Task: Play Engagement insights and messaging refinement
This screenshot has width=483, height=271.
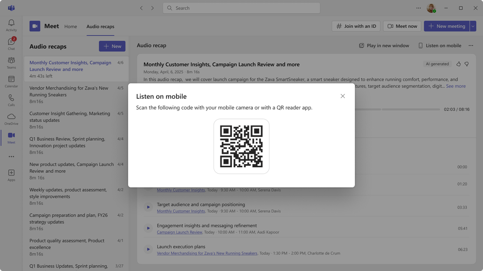Action: (148, 228)
